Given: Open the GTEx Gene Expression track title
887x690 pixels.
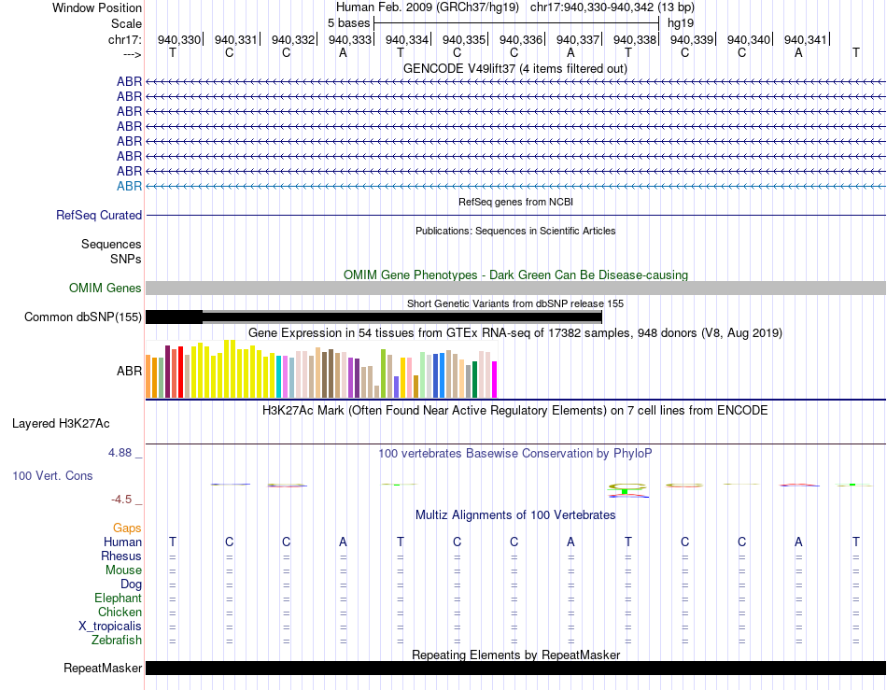Looking at the screenshot, I should [515, 333].
